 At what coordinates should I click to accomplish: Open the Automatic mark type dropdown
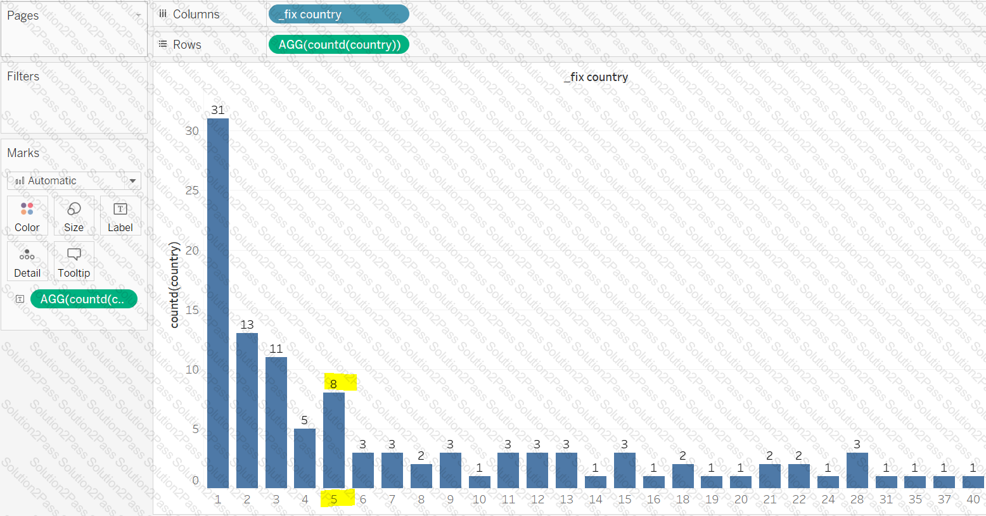(x=74, y=180)
